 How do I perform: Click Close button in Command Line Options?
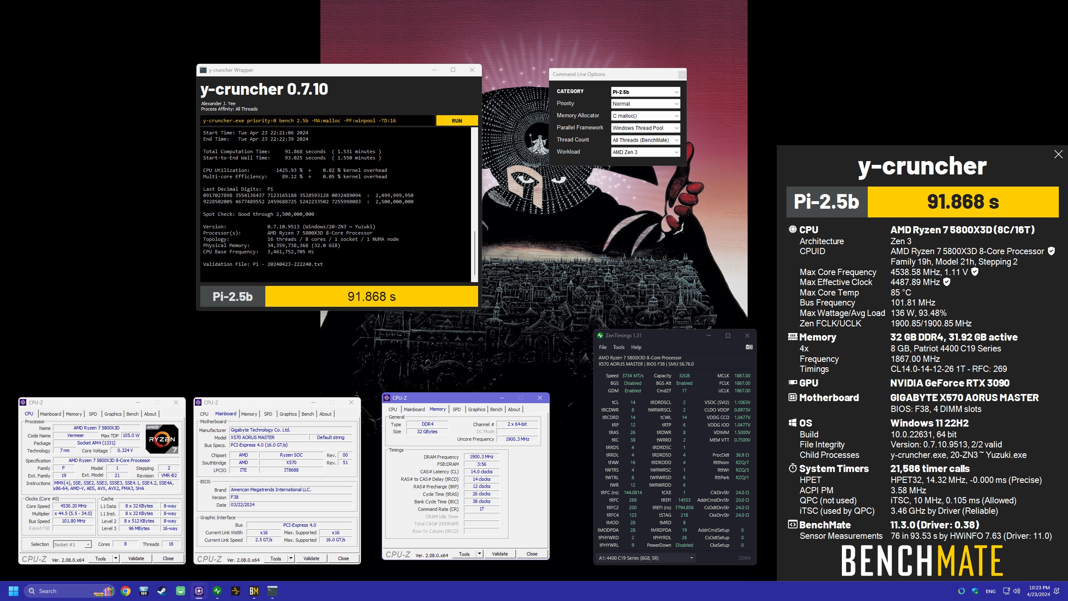[682, 75]
